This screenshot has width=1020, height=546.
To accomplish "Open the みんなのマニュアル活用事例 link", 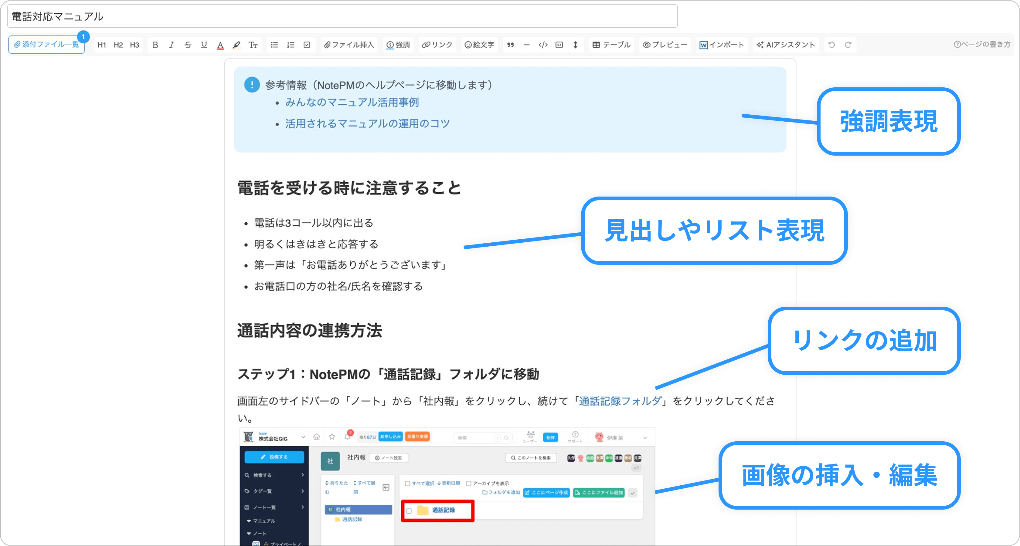I will 352,103.
